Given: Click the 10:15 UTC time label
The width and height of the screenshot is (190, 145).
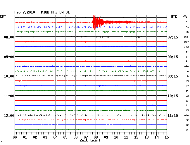Looking at the screenshot, I should [x=173, y=96].
